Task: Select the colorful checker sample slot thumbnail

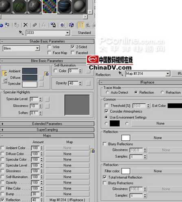Action: point(49,7)
